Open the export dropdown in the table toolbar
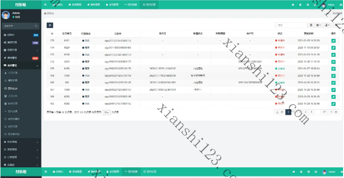344x178 pixels. click(x=327, y=25)
